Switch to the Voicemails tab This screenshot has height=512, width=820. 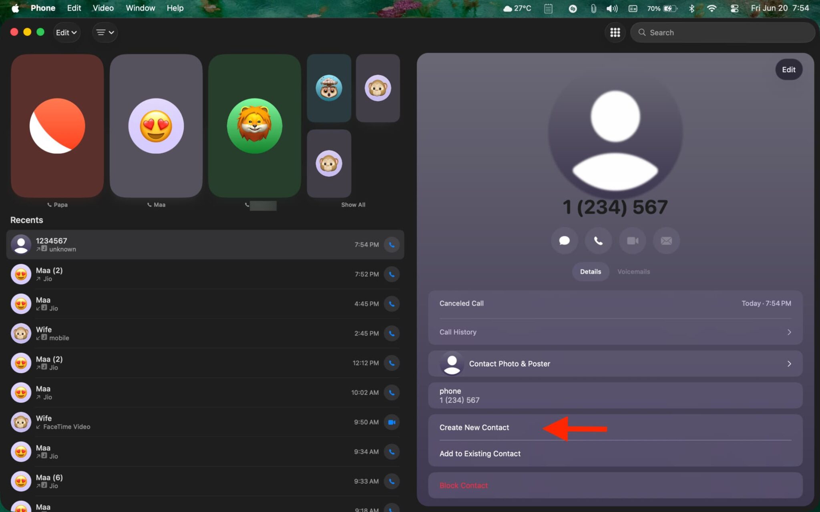coord(633,272)
